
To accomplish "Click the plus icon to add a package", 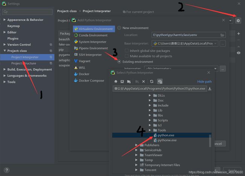I will 239,34.
